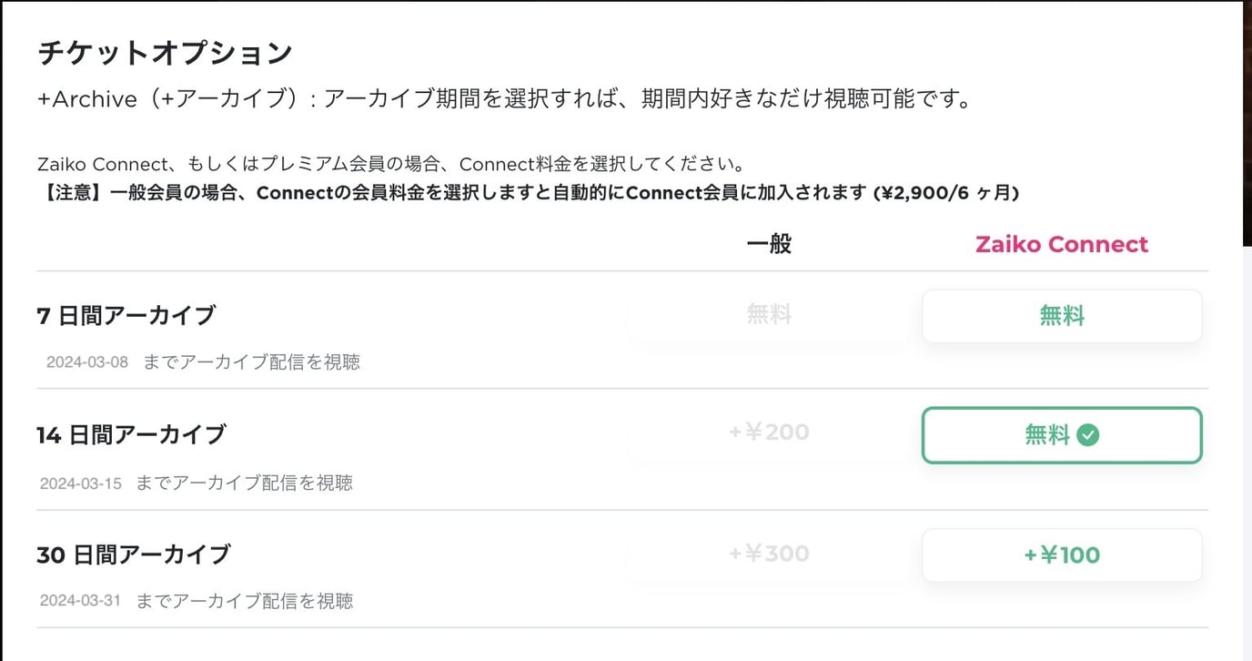The height and width of the screenshot is (661, 1252).
Task: Select the 14日間アーカイブ row label
Action: (x=127, y=434)
